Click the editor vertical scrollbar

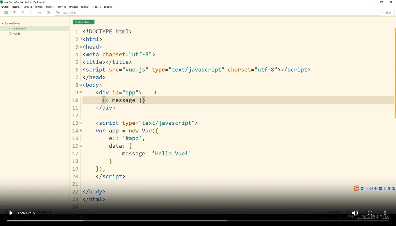pyautogui.click(x=395, y=73)
